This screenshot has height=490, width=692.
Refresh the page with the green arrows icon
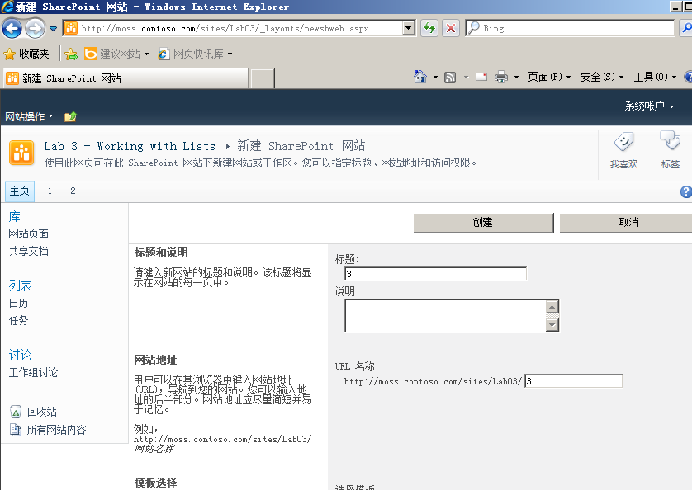429,28
